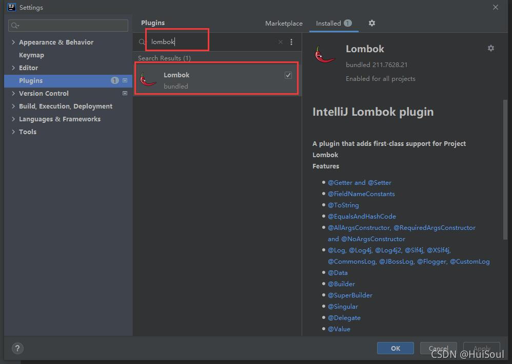Click the project-level icon next to Version Control
This screenshot has height=364, width=512.
click(125, 93)
